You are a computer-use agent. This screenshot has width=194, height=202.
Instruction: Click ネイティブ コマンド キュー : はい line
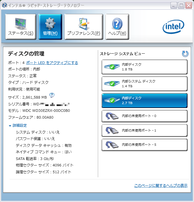click(44, 152)
